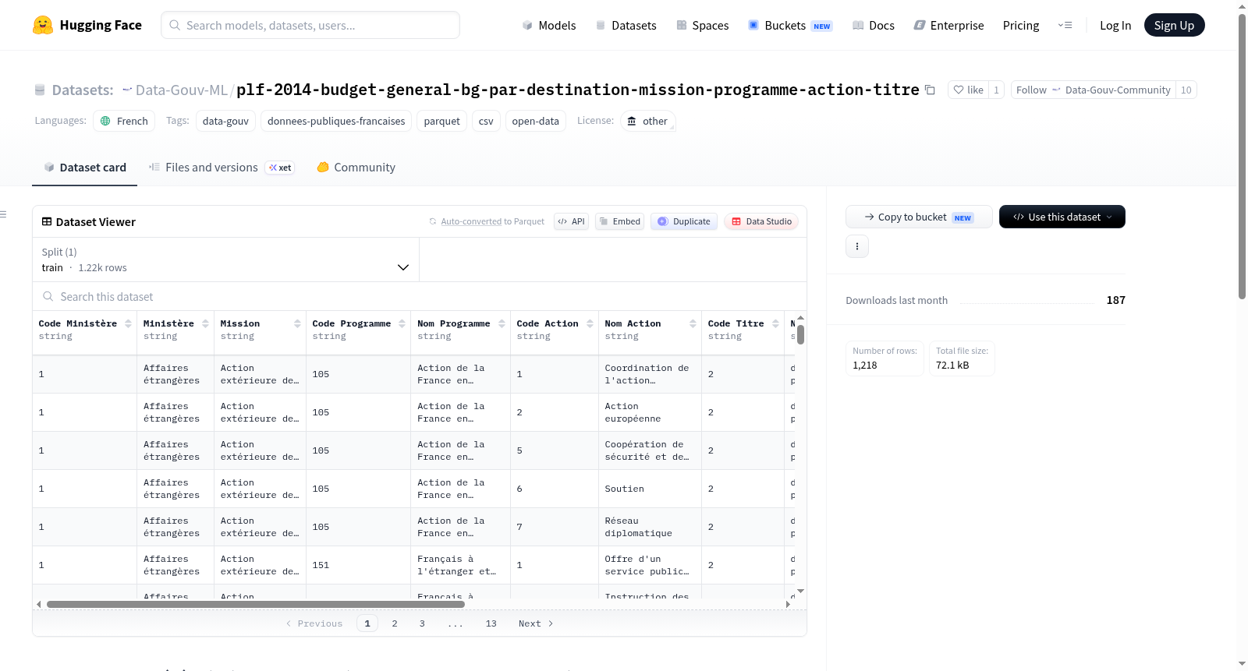Open the Enterprise page
This screenshot has height=671, width=1248.
[x=948, y=25]
